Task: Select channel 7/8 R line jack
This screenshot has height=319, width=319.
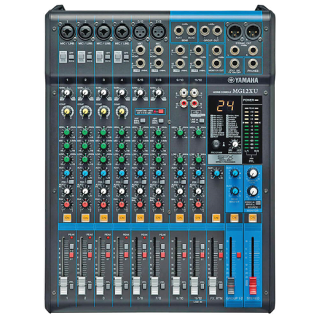Action: pyautogui.click(x=158, y=63)
